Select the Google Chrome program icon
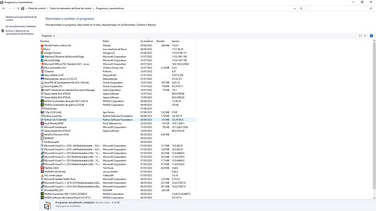 42,53
